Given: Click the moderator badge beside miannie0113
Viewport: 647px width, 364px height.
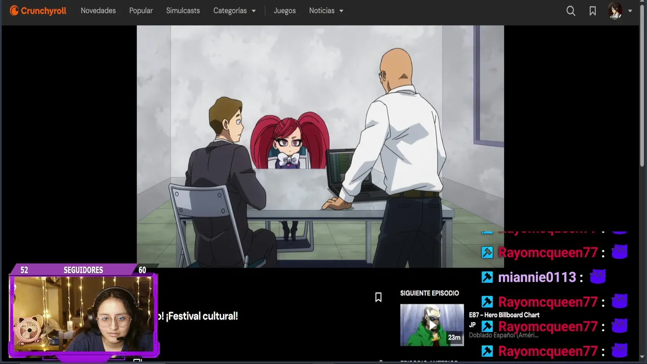Looking at the screenshot, I should click(487, 277).
